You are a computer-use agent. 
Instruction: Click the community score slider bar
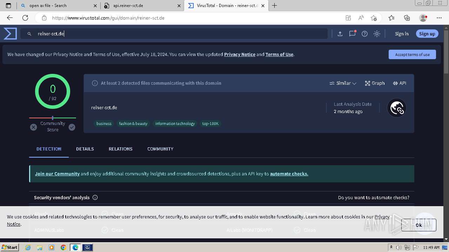tap(53, 118)
